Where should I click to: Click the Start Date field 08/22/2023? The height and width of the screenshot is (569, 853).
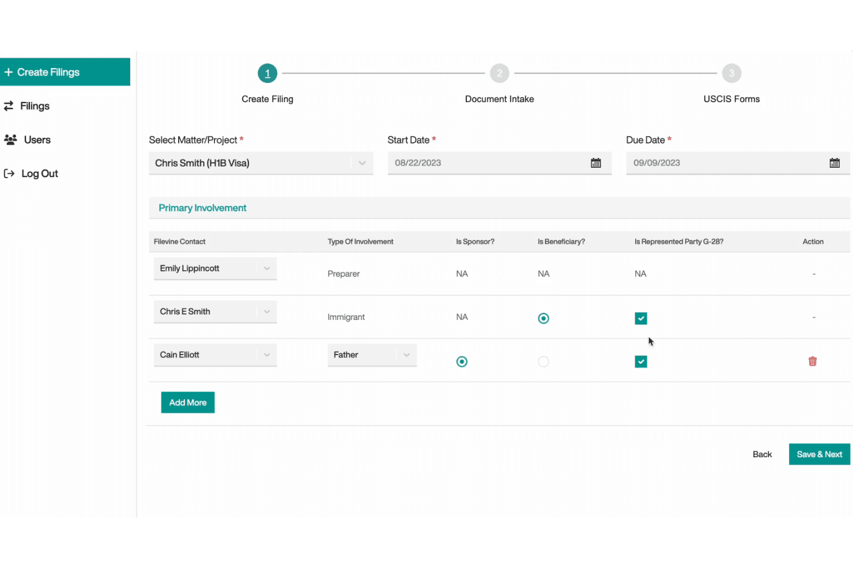point(500,163)
